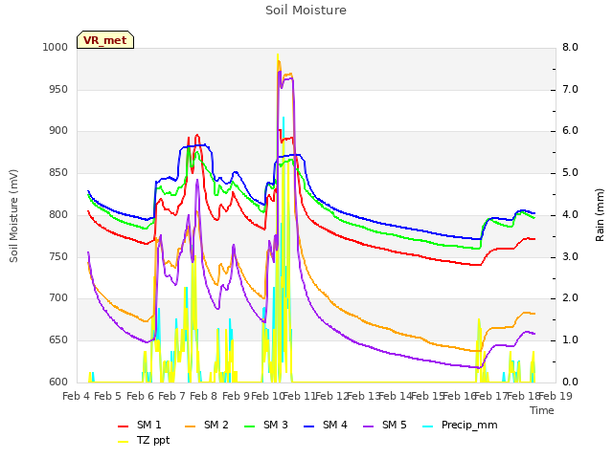The image size is (613, 459).
Task: Click the Feb 5 date tick label
Action: click(108, 396)
